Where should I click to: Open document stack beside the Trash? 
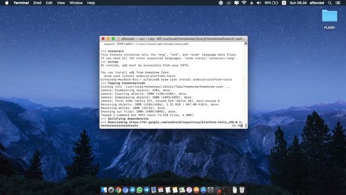coord(235,190)
